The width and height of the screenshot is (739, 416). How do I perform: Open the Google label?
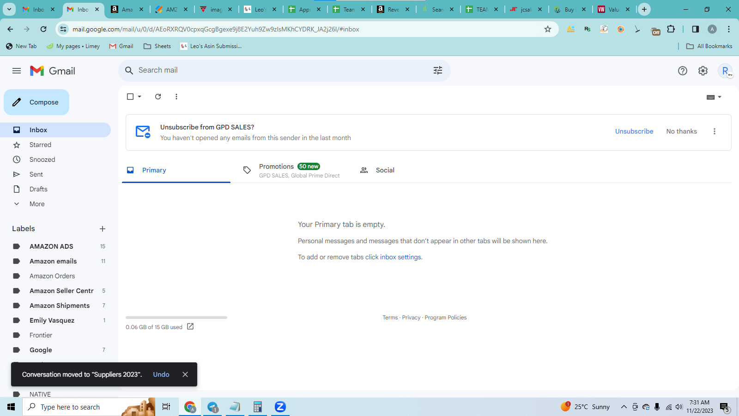pos(55,350)
